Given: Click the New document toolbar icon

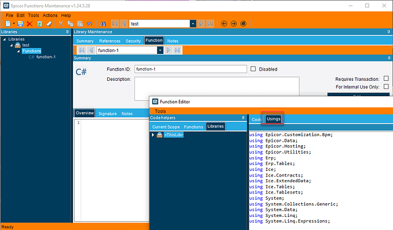Looking at the screenshot, I should click(8, 24).
